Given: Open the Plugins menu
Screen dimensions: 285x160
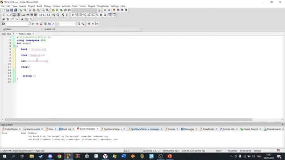Looking at the screenshot, I should 92,6.
